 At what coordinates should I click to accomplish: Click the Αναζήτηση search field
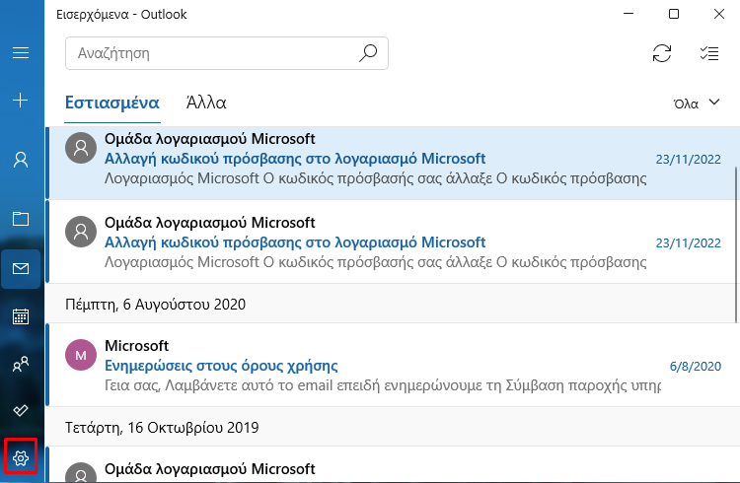[227, 53]
